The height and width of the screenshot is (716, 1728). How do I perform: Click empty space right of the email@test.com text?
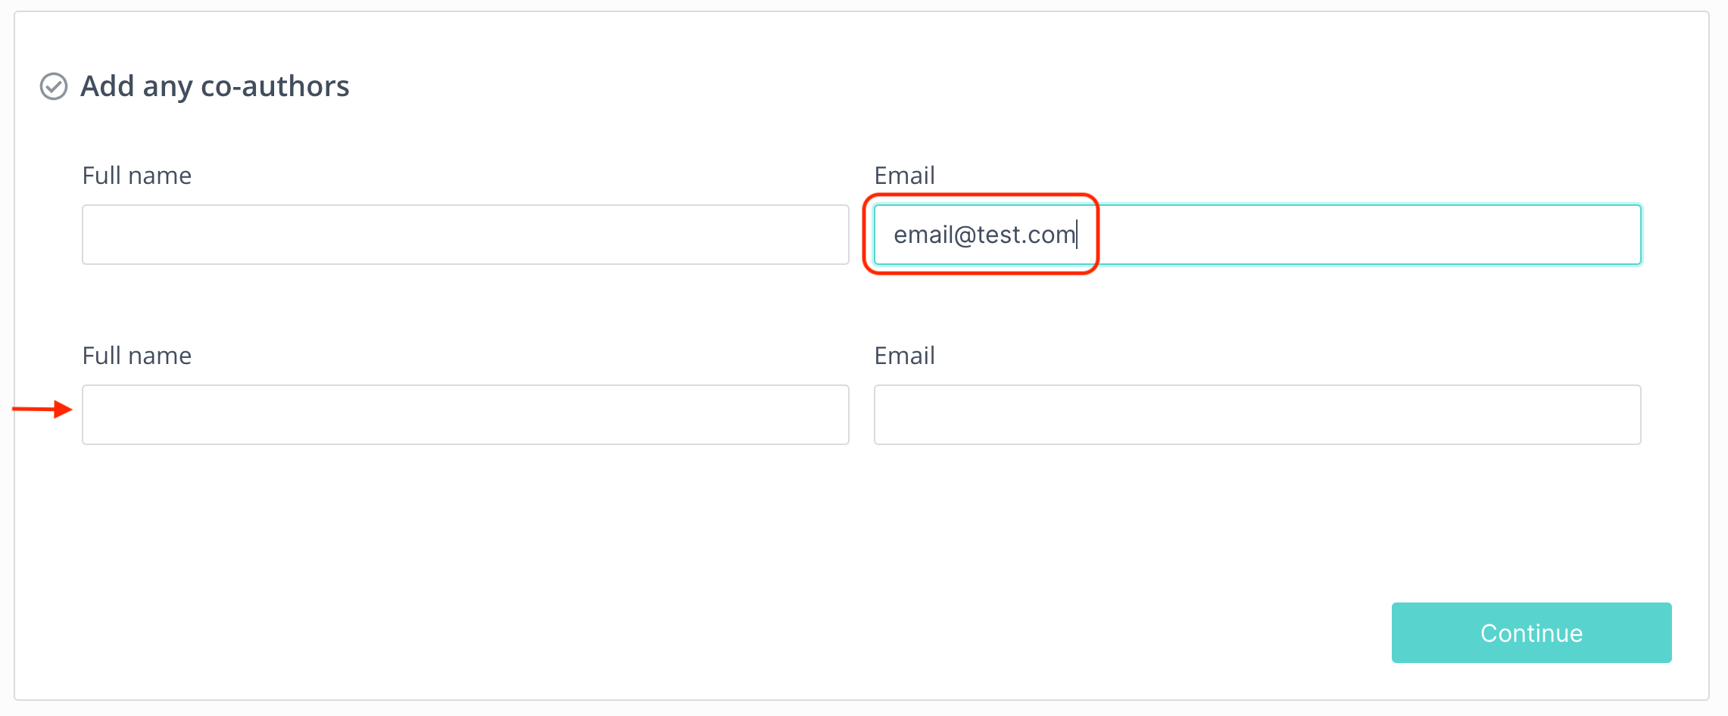point(1363,235)
